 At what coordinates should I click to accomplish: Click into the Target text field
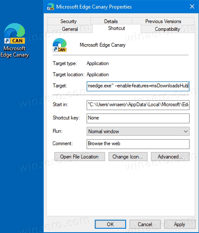pos(138,86)
